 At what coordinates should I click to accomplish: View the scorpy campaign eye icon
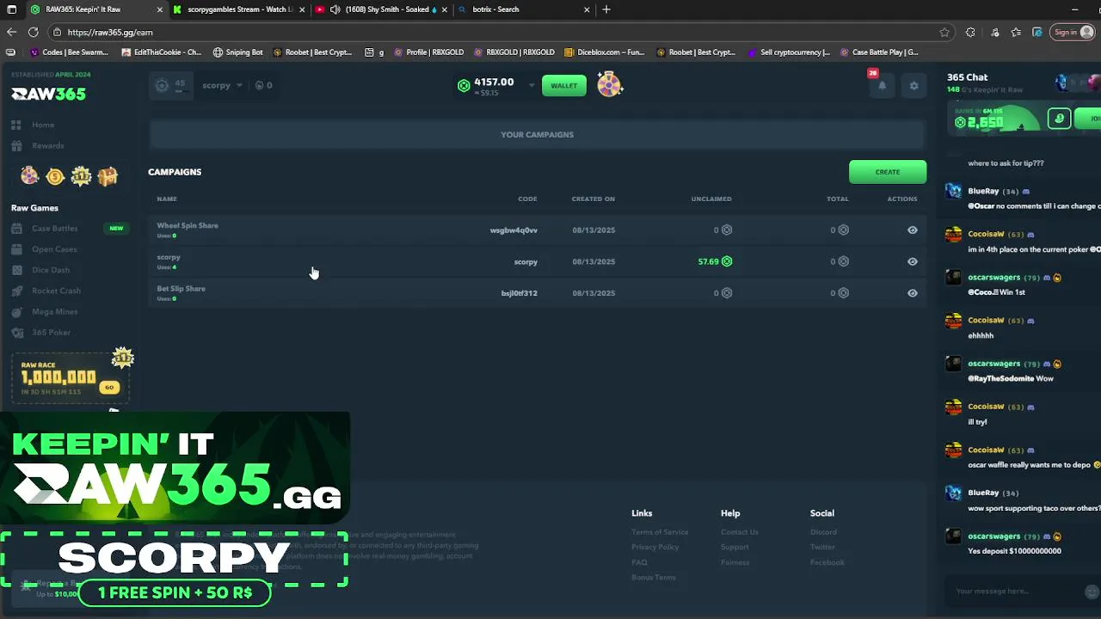coord(913,261)
